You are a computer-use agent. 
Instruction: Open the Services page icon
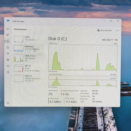click(8, 72)
